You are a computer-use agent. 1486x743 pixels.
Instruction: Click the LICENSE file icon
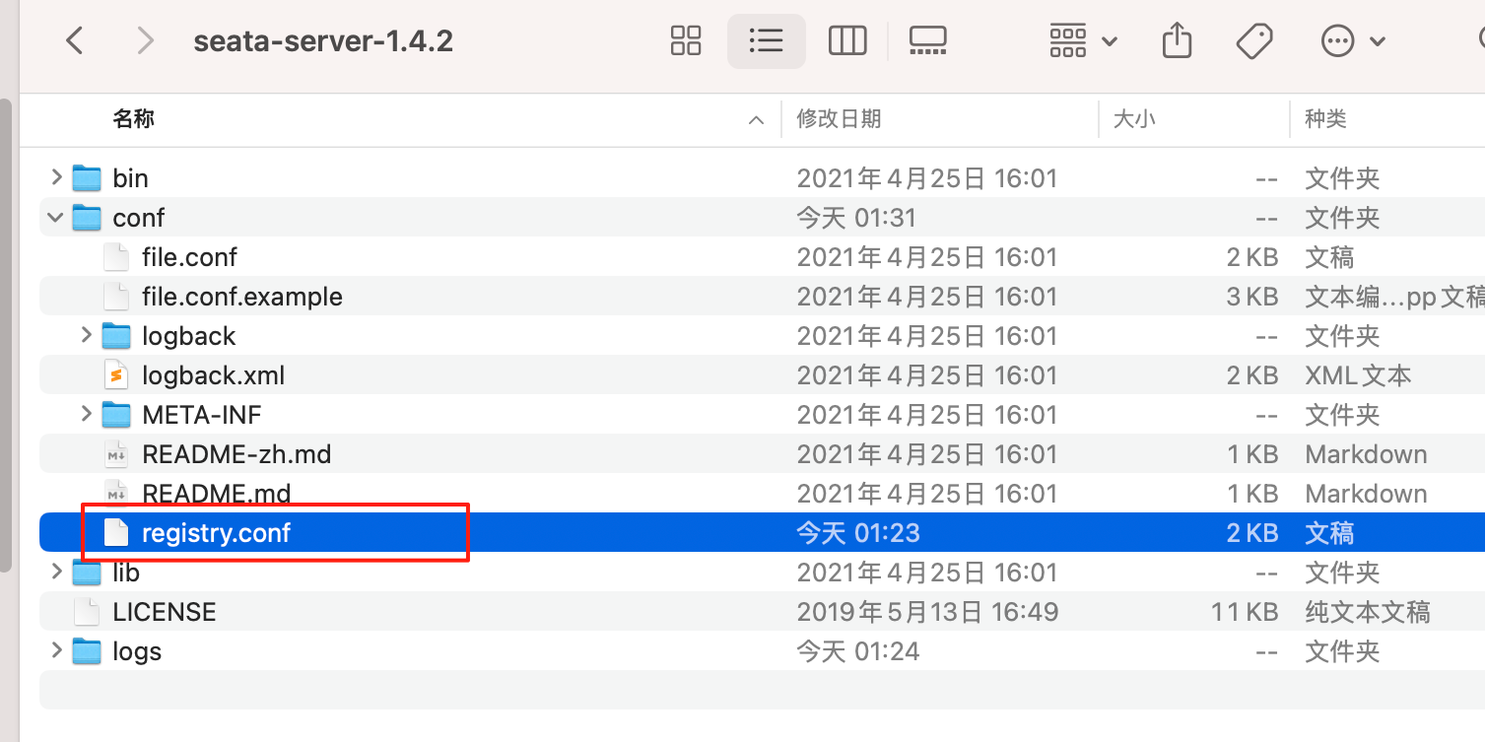[88, 612]
